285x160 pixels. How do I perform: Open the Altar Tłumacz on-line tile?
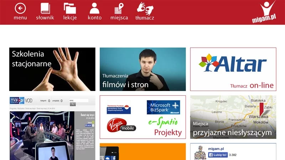(233, 69)
